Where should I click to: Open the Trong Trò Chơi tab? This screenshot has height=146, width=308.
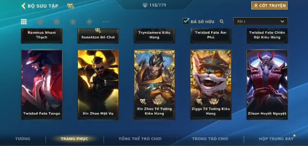[210, 139]
